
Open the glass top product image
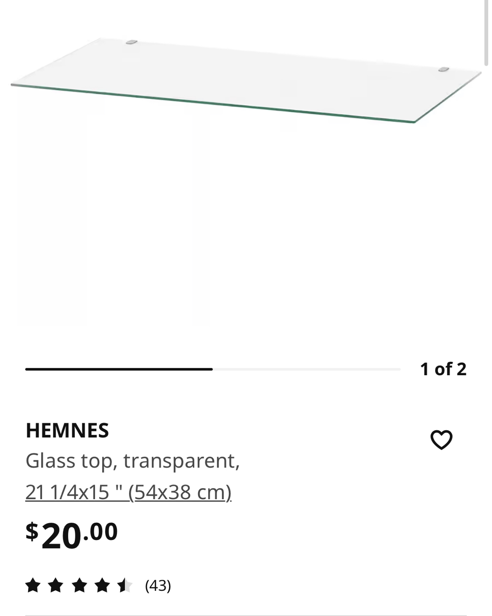pyautogui.click(x=246, y=80)
